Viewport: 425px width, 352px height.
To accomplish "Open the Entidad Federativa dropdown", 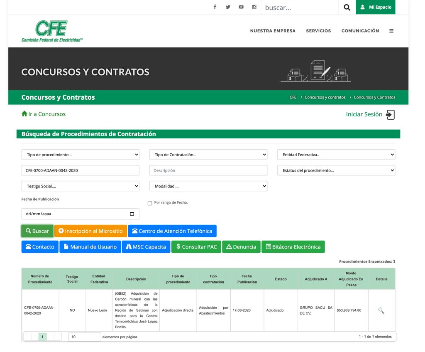I will [x=336, y=155].
